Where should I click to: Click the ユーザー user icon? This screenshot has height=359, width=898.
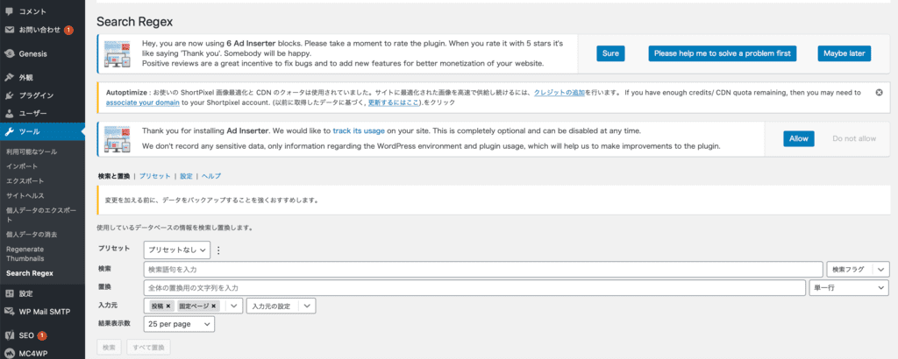tap(9, 114)
